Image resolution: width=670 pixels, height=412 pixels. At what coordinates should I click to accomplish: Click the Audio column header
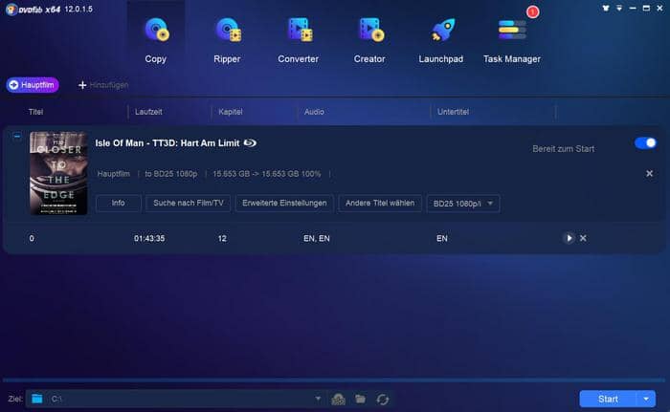pos(314,112)
